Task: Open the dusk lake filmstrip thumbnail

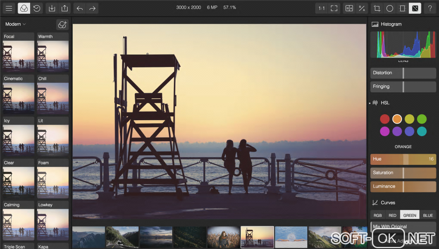Action: 156,237
